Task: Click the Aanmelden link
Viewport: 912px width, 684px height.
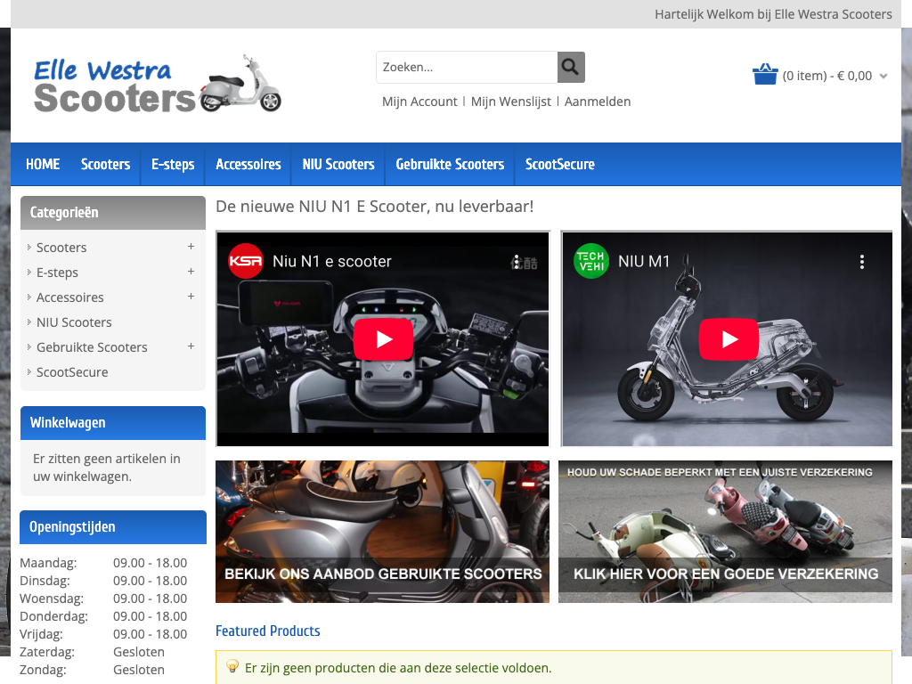Action: pyautogui.click(x=598, y=102)
